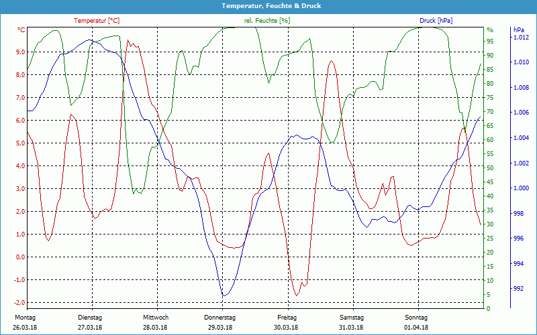Click humidity axis value '95'
Image resolution: width=537 pixels, height=335 pixels.
490,42
